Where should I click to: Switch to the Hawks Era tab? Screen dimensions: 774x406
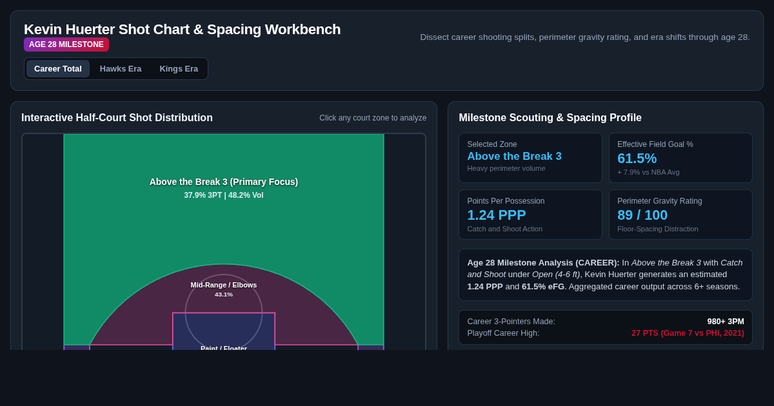[121, 69]
